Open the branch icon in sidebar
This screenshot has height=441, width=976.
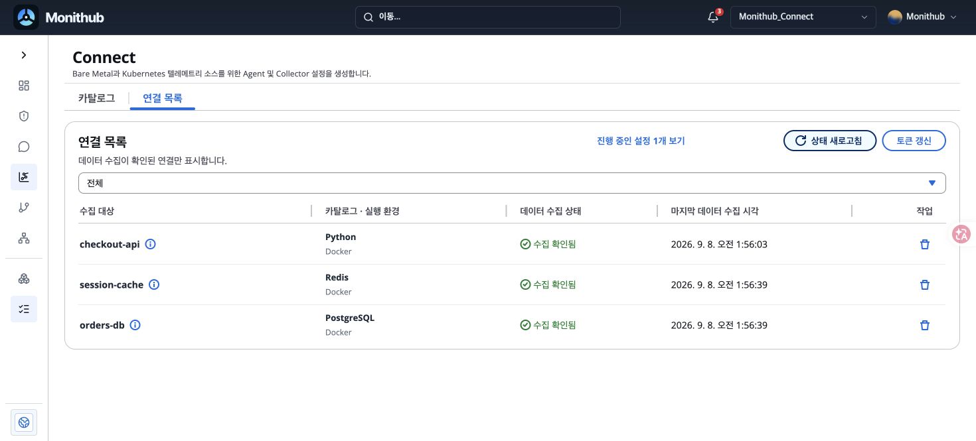pos(24,208)
